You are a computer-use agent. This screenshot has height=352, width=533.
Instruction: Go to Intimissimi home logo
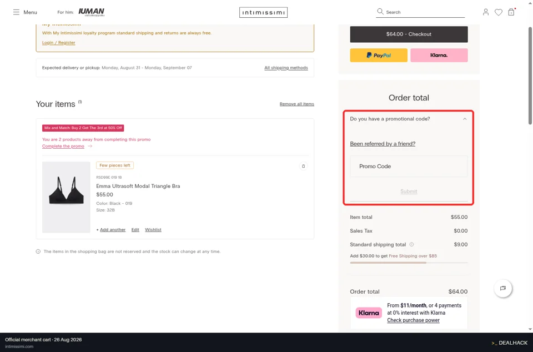coord(263,12)
